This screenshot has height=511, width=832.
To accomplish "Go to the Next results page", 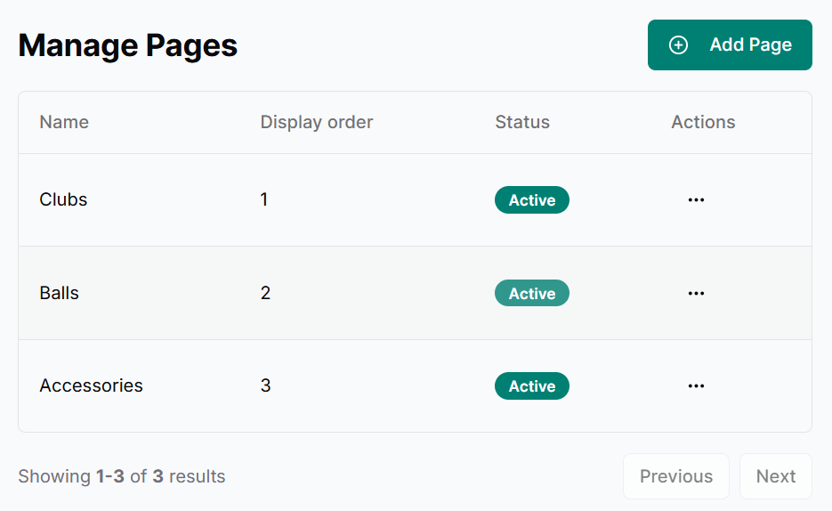I will pos(775,476).
